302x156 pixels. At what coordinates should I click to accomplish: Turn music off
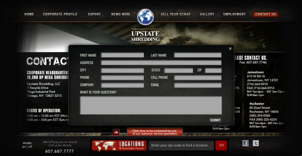[30, 147]
